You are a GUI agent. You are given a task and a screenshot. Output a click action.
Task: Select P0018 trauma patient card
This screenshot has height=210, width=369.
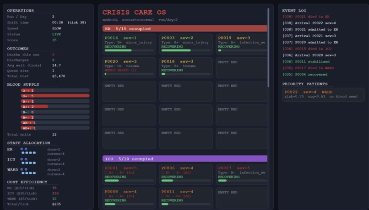point(186,68)
